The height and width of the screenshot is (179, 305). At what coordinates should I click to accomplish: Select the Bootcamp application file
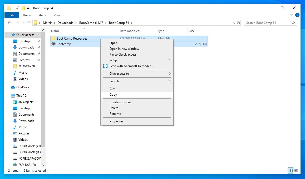(63, 44)
